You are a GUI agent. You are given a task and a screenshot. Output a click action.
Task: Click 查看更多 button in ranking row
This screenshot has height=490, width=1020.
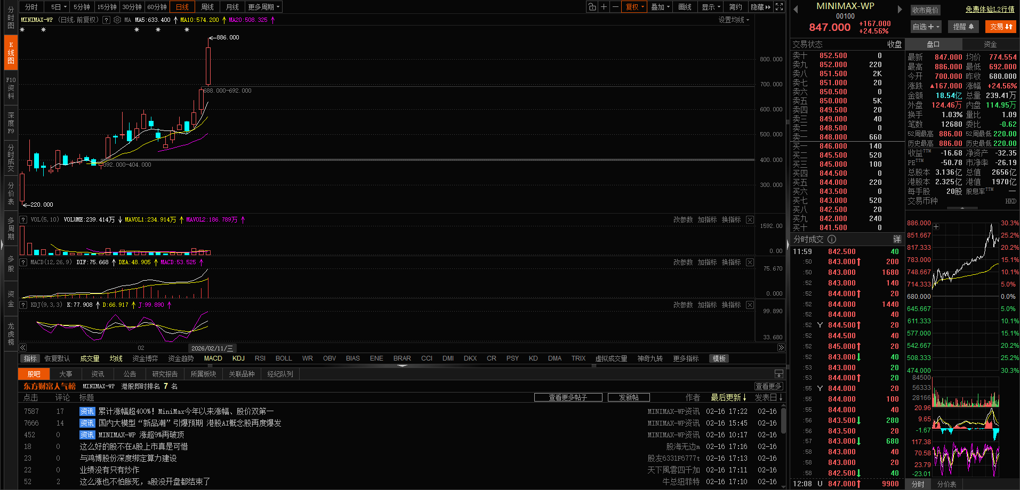(x=768, y=386)
